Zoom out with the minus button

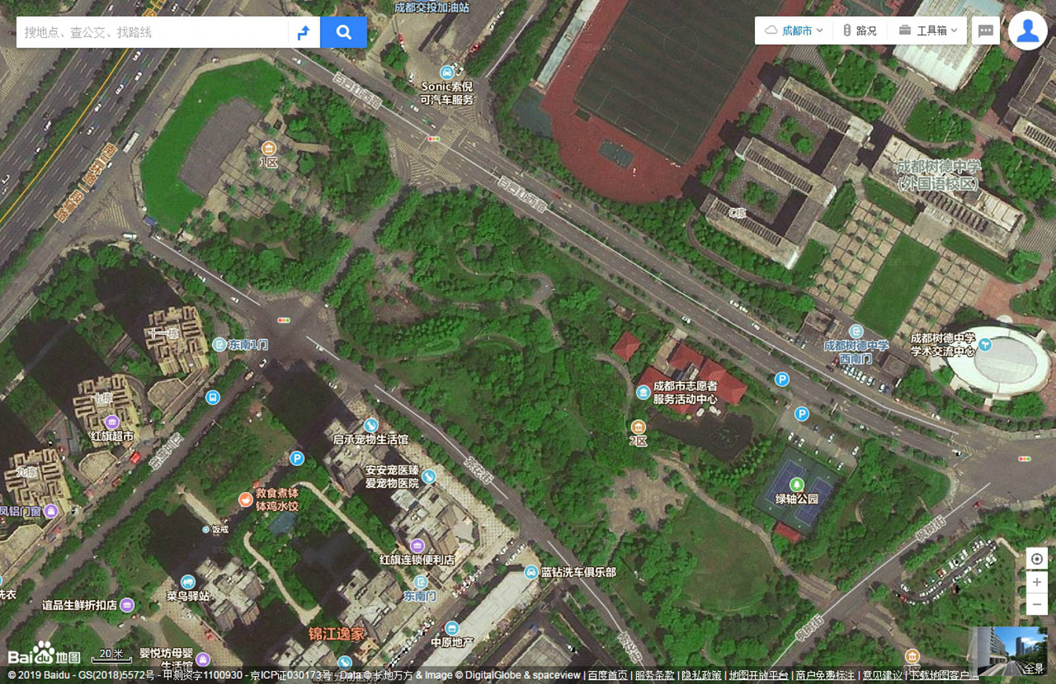pos(1037,604)
